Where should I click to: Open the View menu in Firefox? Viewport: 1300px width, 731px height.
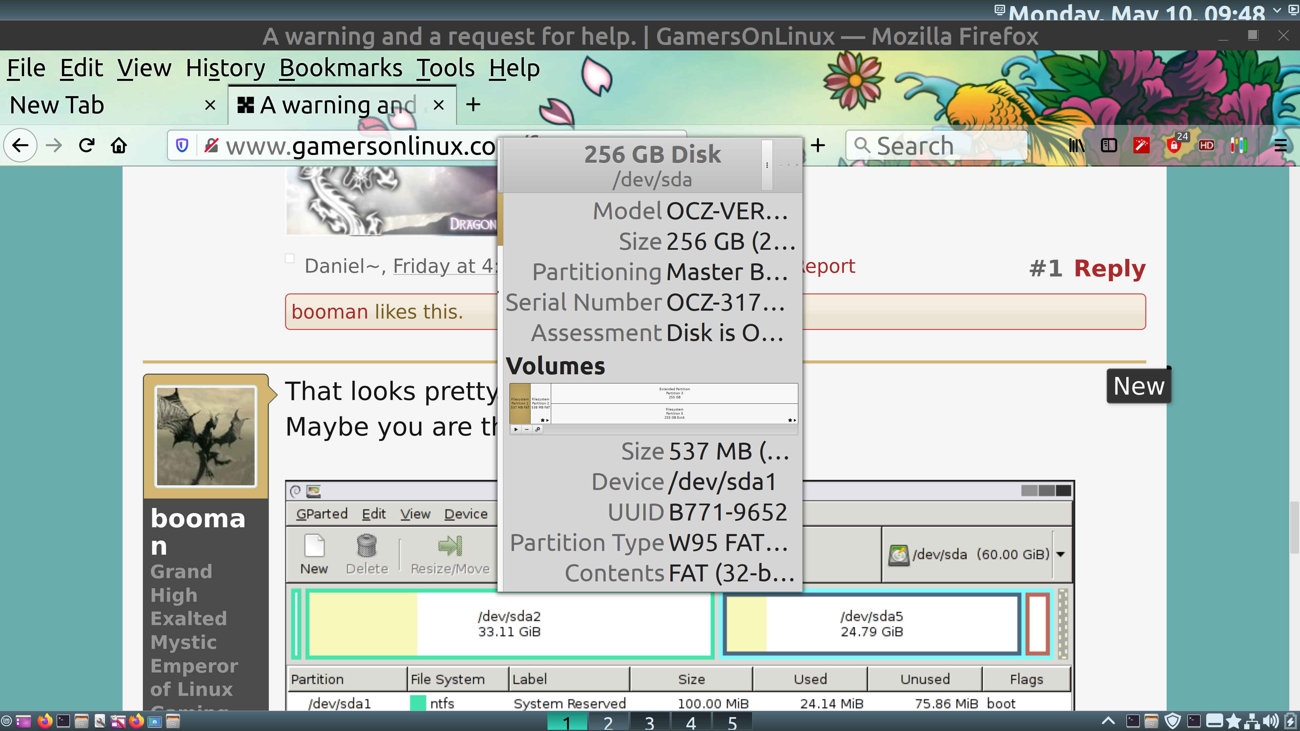tap(144, 68)
